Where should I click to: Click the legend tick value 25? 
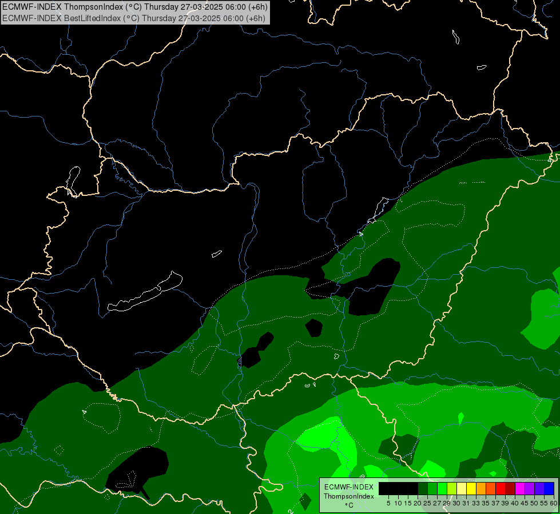click(x=427, y=503)
